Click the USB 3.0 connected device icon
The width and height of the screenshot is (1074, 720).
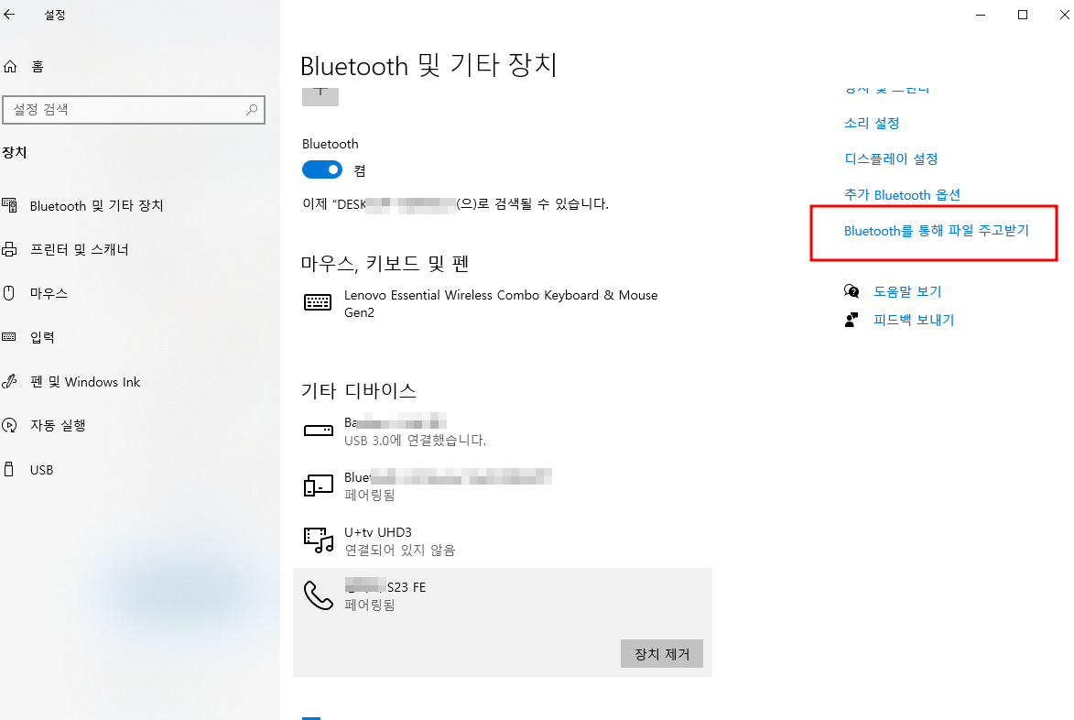(319, 431)
